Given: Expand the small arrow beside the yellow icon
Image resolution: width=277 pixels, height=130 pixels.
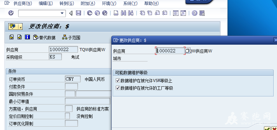Looking at the screenshot, I should 20,27.
